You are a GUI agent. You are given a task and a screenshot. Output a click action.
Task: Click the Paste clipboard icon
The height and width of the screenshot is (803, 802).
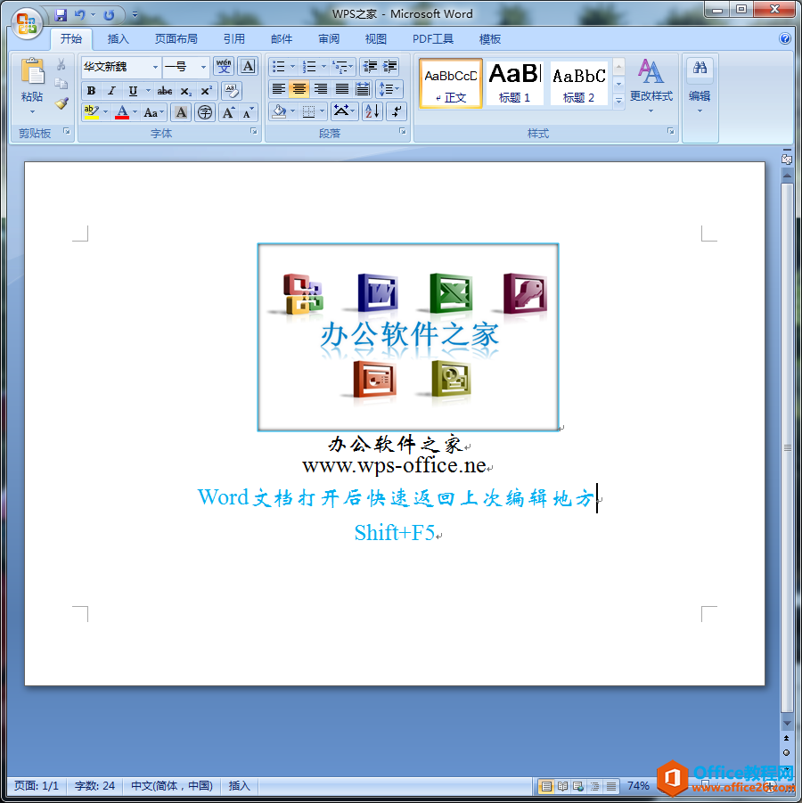[32, 71]
